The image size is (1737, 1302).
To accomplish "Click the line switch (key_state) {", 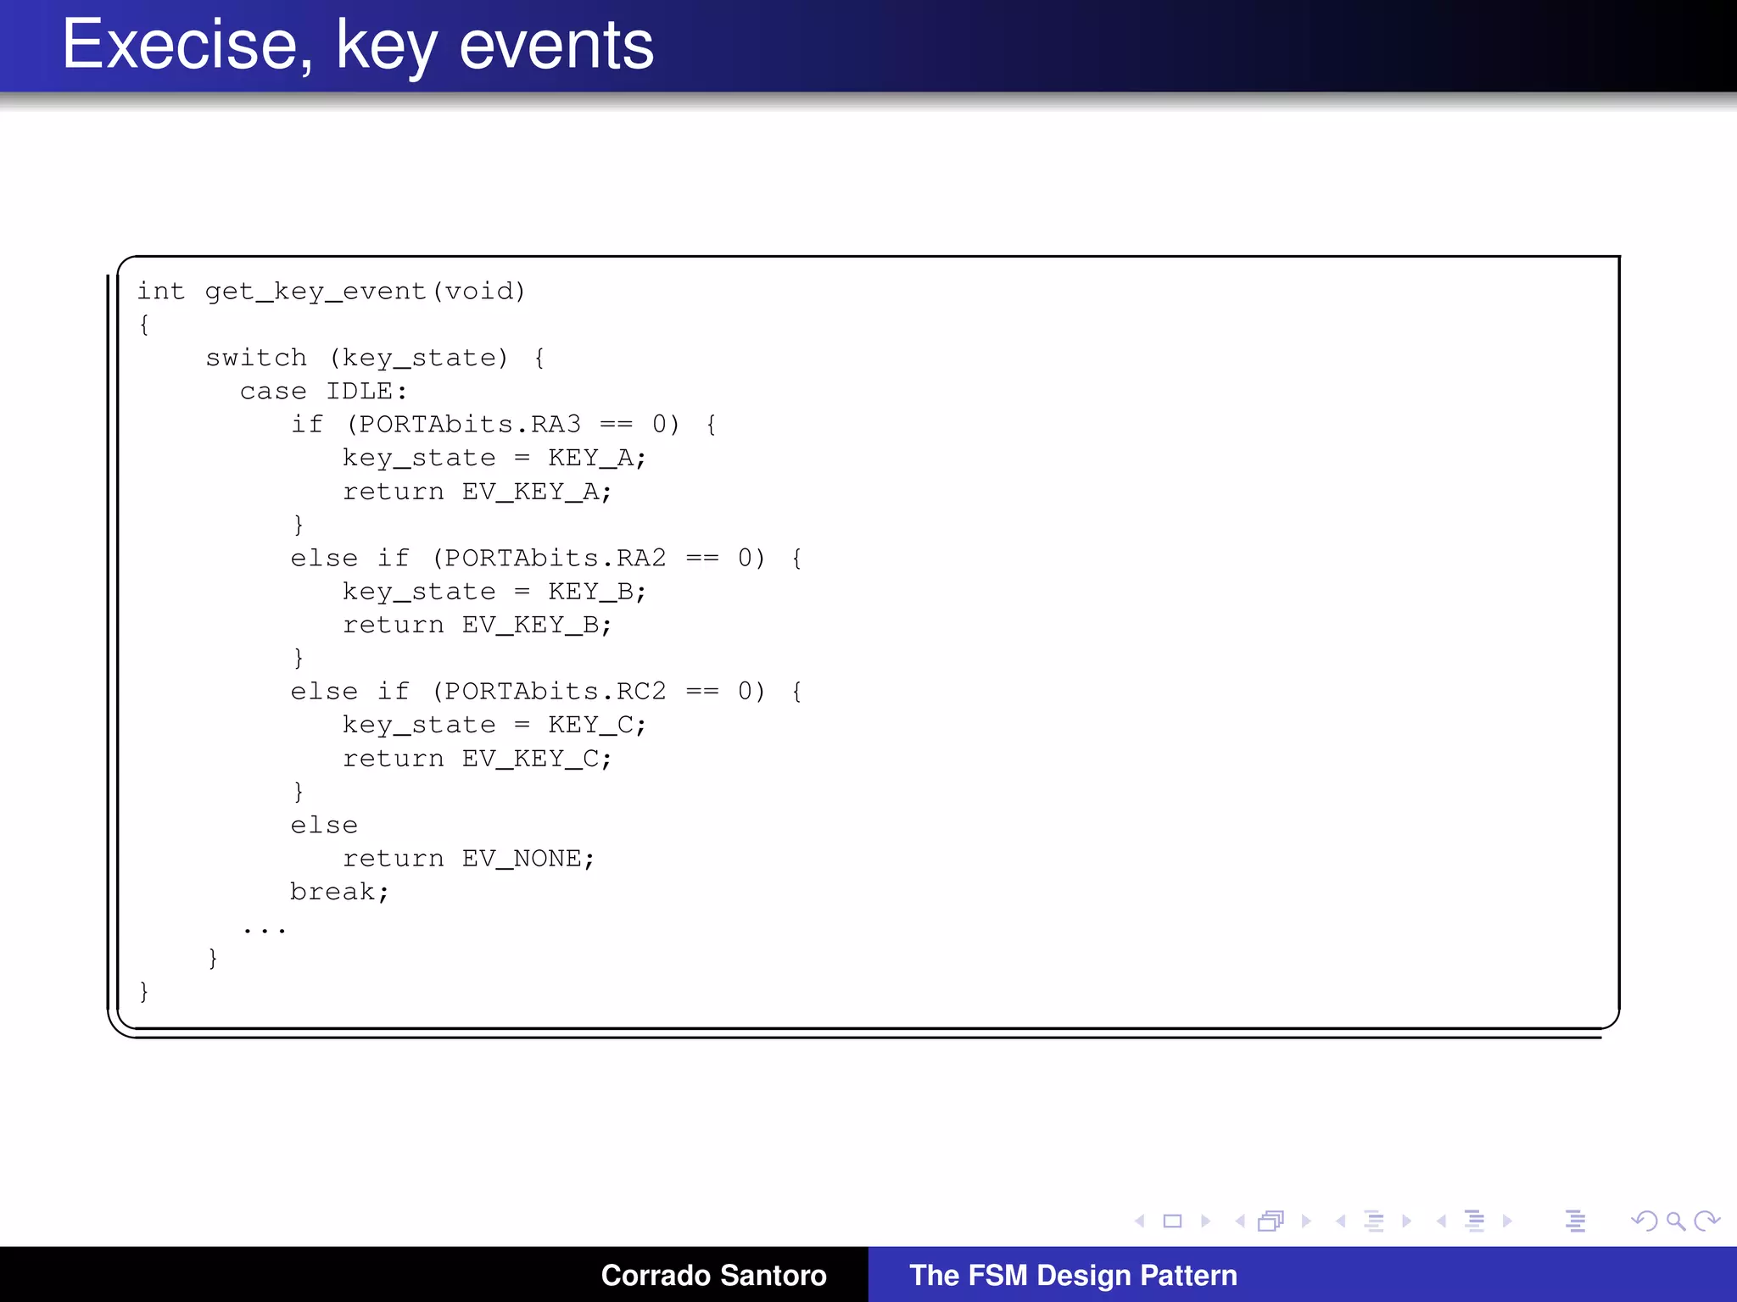I will tap(375, 358).
